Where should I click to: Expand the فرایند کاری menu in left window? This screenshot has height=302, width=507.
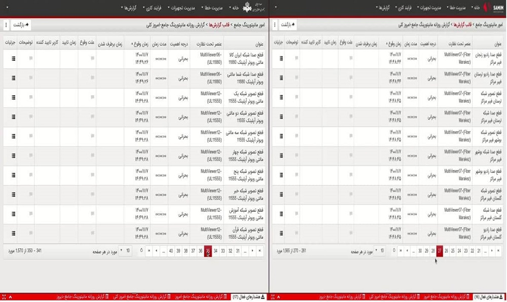click(x=152, y=8)
